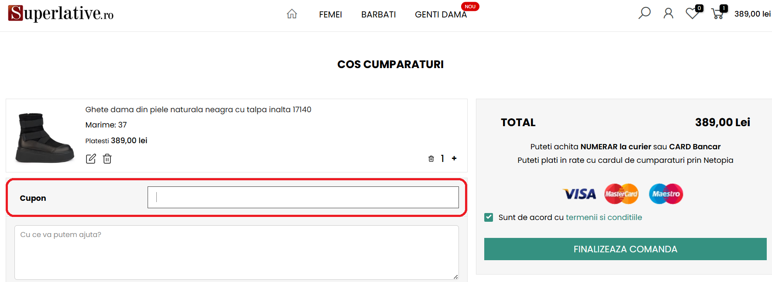Click the black boot product thumbnail
The image size is (772, 282).
(x=45, y=137)
